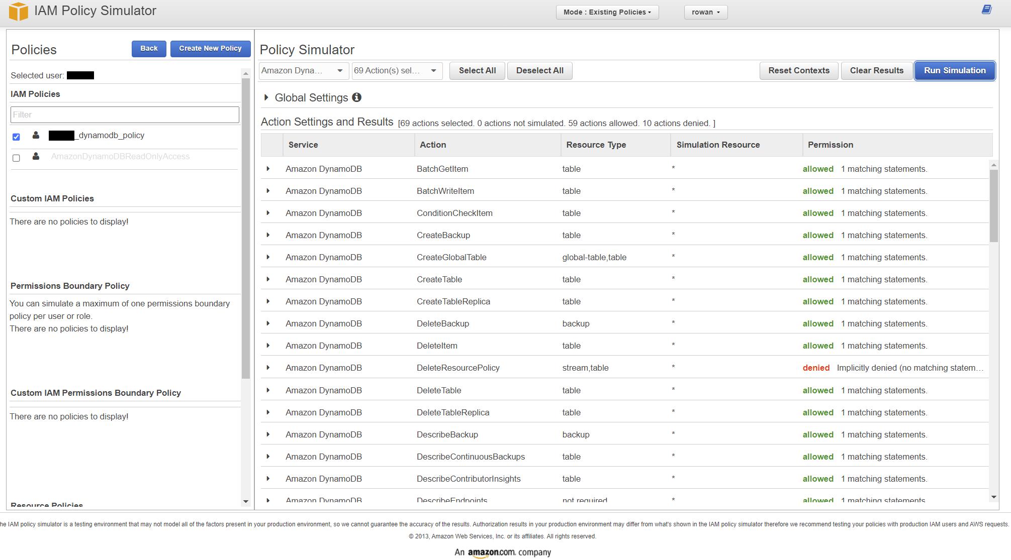Focus the IAM Policies filter field
This screenshot has width=1011, height=560.
pos(125,115)
